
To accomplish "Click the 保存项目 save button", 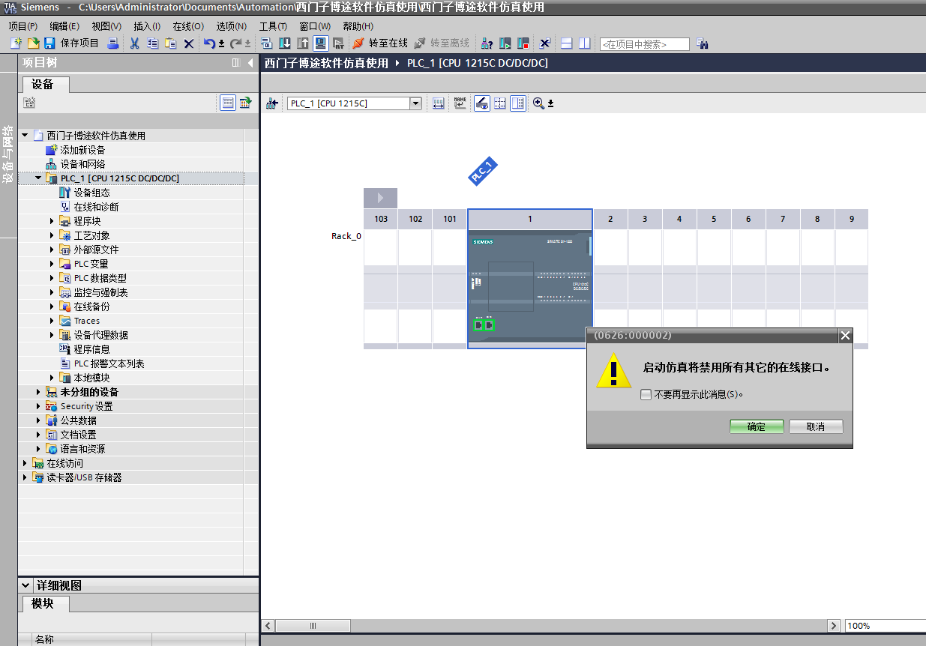I will [x=72, y=43].
